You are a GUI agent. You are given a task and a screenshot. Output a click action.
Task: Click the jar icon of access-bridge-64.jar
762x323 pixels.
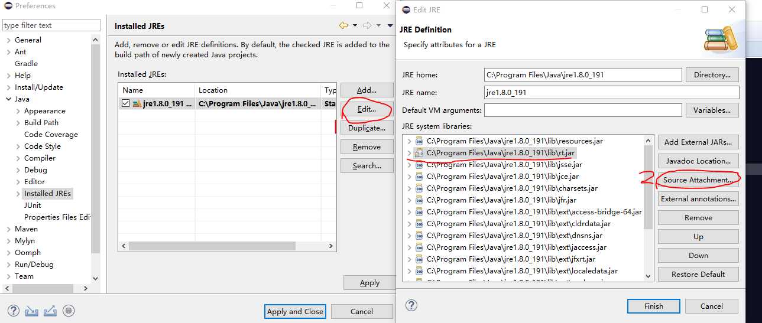point(419,212)
